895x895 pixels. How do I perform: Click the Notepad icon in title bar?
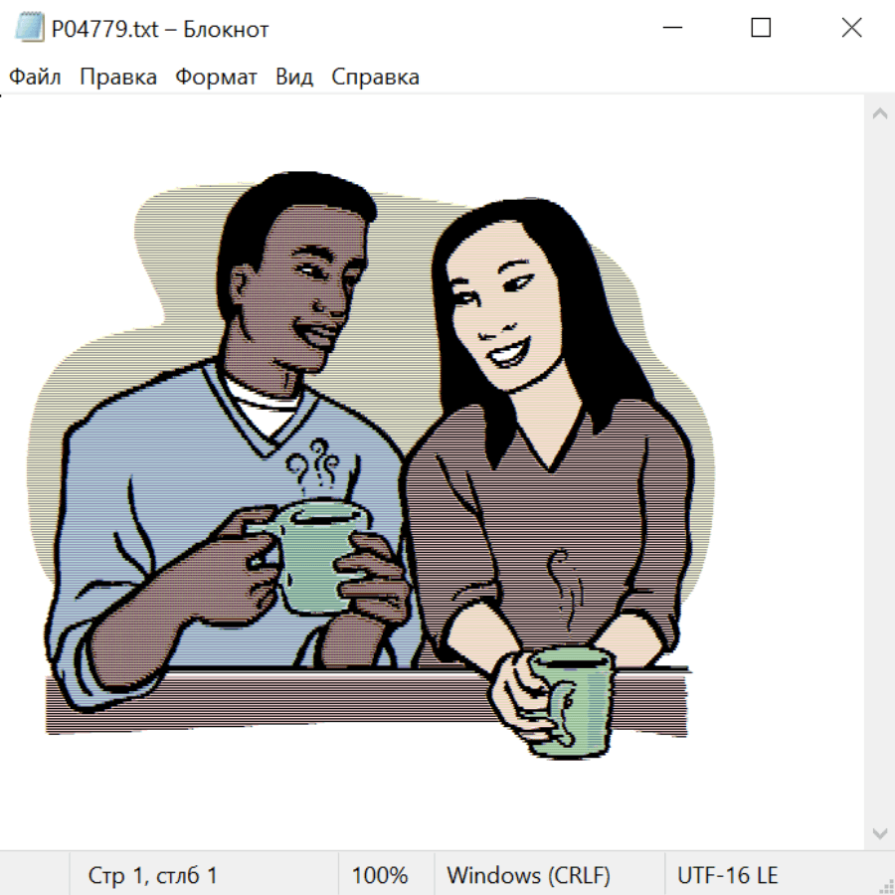coord(29,28)
